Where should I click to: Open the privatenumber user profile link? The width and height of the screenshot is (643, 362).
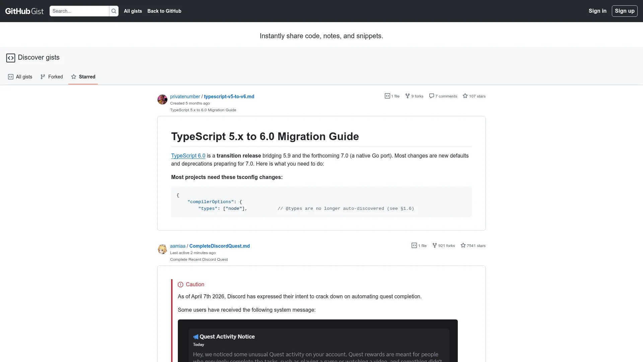tap(185, 97)
